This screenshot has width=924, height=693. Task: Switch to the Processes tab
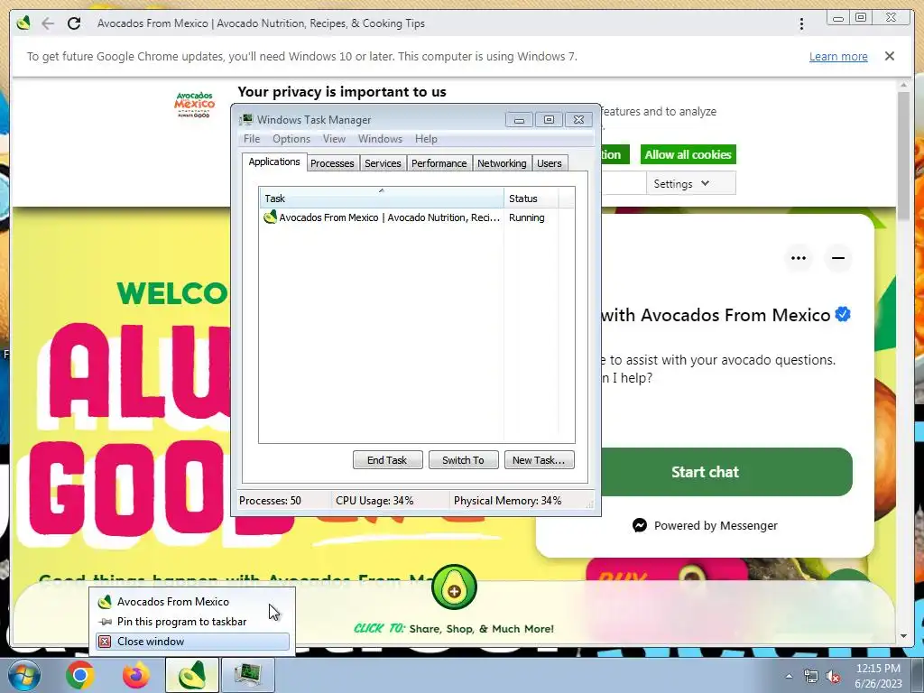coord(332,163)
